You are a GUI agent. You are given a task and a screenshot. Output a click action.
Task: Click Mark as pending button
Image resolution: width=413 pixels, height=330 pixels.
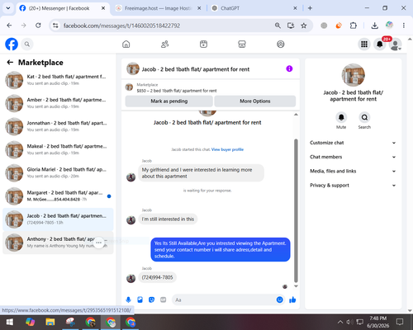[169, 101]
